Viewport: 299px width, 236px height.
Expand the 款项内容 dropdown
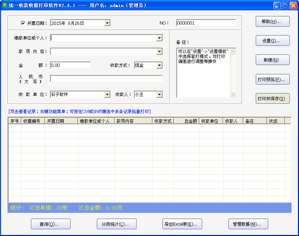[159, 52]
